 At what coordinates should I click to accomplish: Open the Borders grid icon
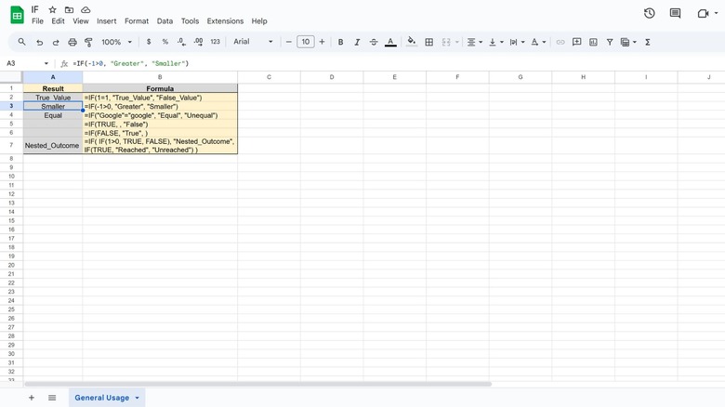pyautogui.click(x=429, y=42)
